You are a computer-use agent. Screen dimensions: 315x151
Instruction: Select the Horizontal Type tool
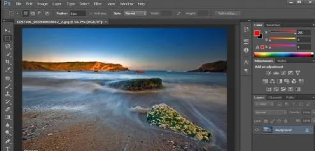[x=8, y=148]
